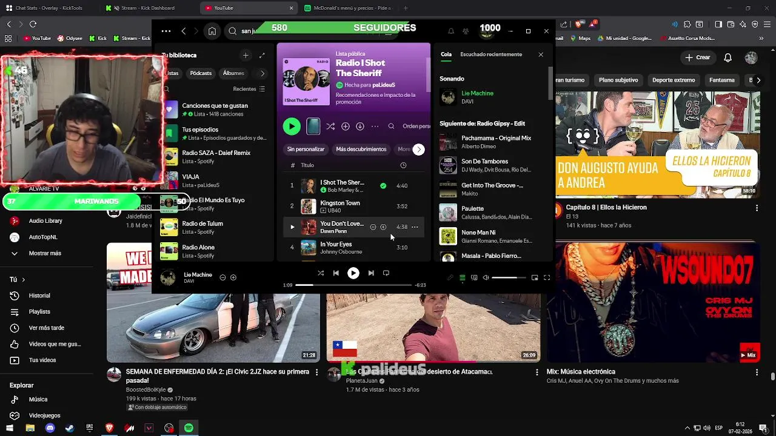The image size is (776, 436).
Task: Filter library by Álbumes
Action: (233, 73)
